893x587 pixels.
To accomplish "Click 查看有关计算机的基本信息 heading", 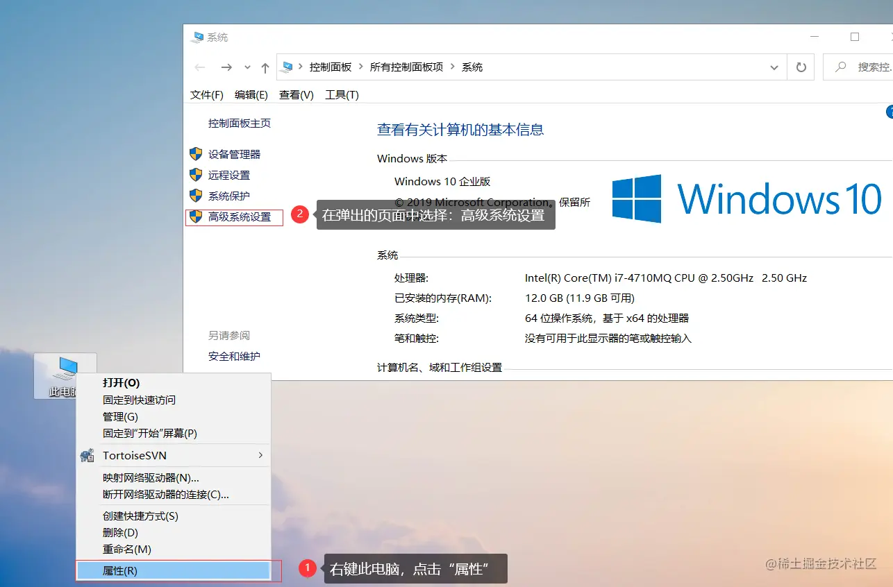I will (x=460, y=130).
